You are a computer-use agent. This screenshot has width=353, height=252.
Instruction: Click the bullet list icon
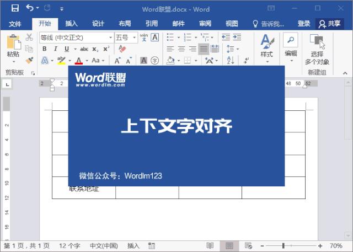170,37
